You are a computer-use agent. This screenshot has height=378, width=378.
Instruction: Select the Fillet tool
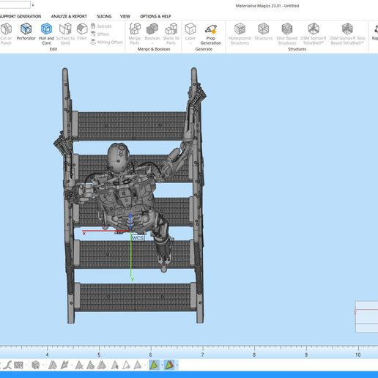coord(82,31)
